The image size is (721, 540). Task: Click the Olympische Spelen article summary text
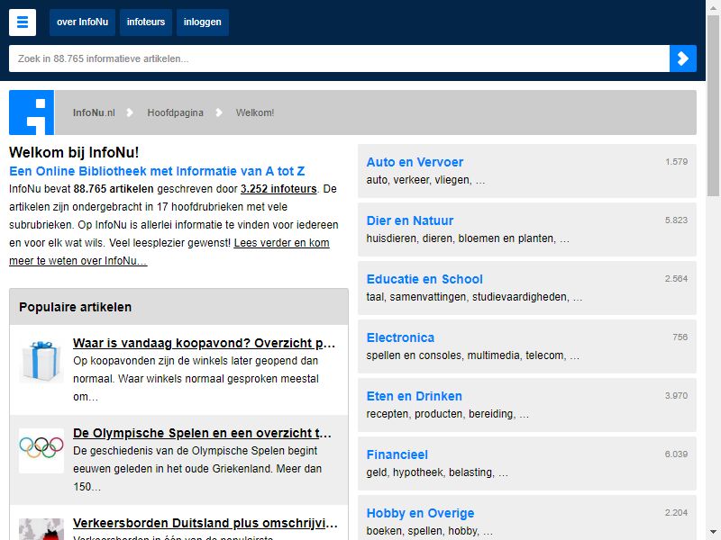(x=197, y=469)
